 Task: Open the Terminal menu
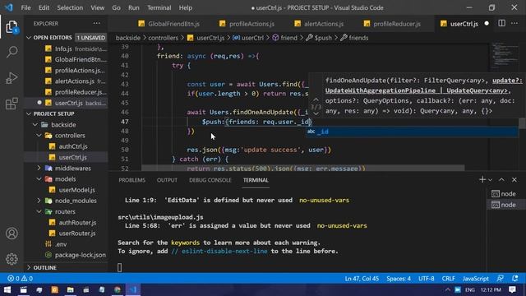[x=159, y=7]
